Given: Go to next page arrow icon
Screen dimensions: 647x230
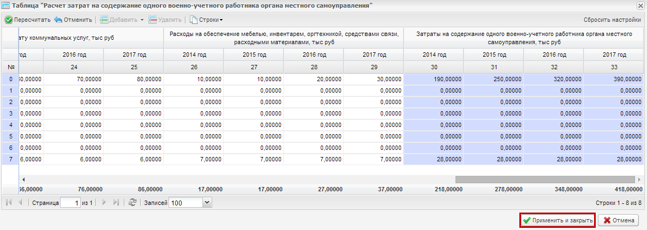Looking at the screenshot, I should 104,202.
